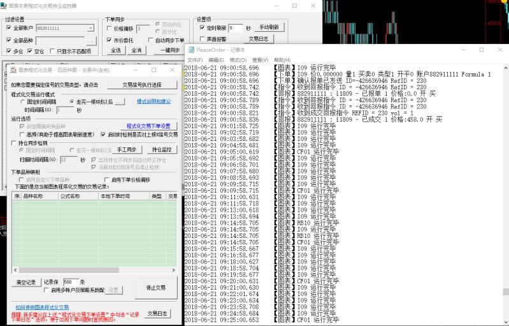Screen dimensions: 509x326
Task: Click the PleaceOrder Notepad title bar icon
Action: pyautogui.click(x=190, y=49)
